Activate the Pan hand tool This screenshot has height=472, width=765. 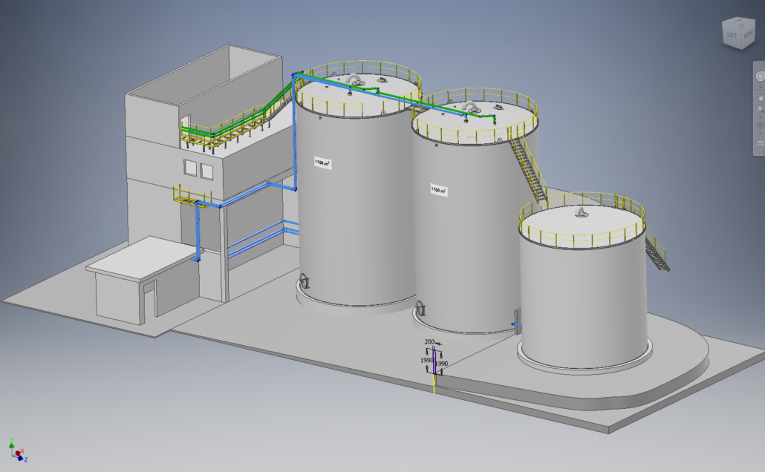(x=761, y=97)
